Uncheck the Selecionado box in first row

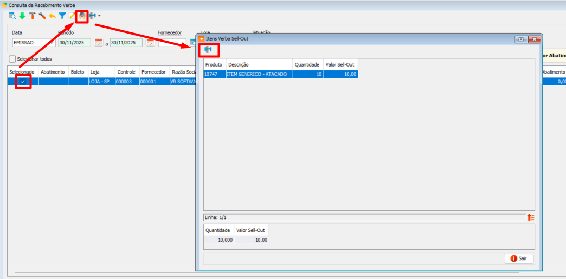23,82
